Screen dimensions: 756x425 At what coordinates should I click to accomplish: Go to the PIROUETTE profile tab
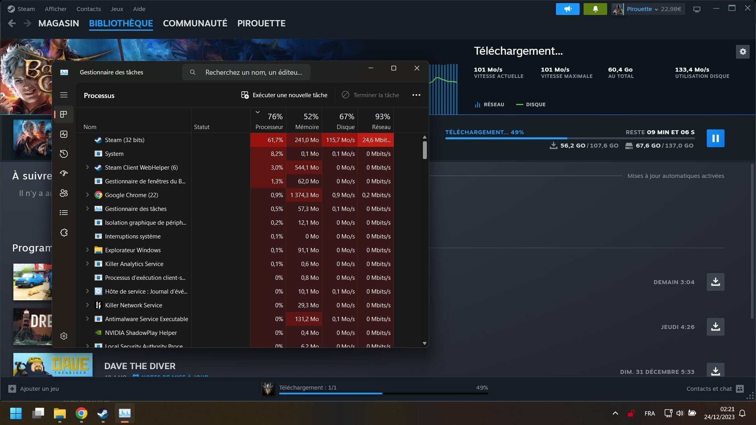pyautogui.click(x=261, y=23)
